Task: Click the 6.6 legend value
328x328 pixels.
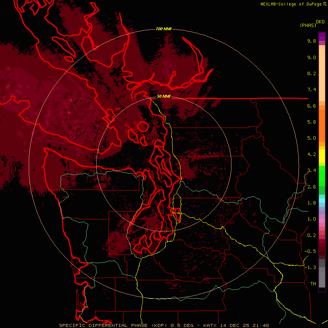Action: 312,106
